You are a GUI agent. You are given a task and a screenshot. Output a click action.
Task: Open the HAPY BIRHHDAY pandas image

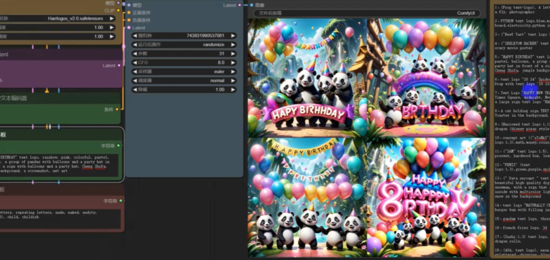click(307, 77)
